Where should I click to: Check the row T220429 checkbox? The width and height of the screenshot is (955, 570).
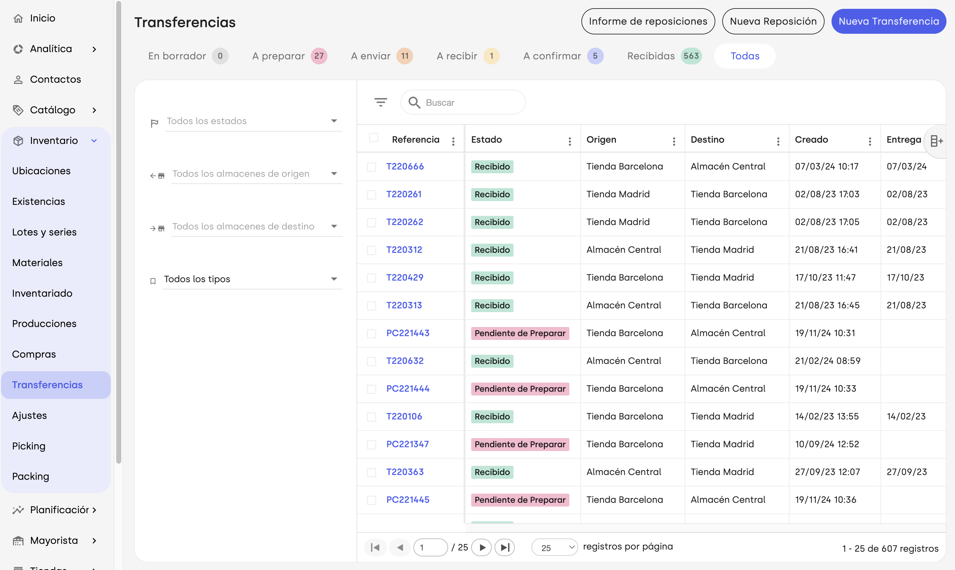[x=371, y=278]
